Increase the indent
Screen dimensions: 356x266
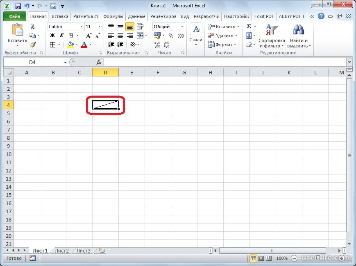pyautogui.click(x=120, y=45)
